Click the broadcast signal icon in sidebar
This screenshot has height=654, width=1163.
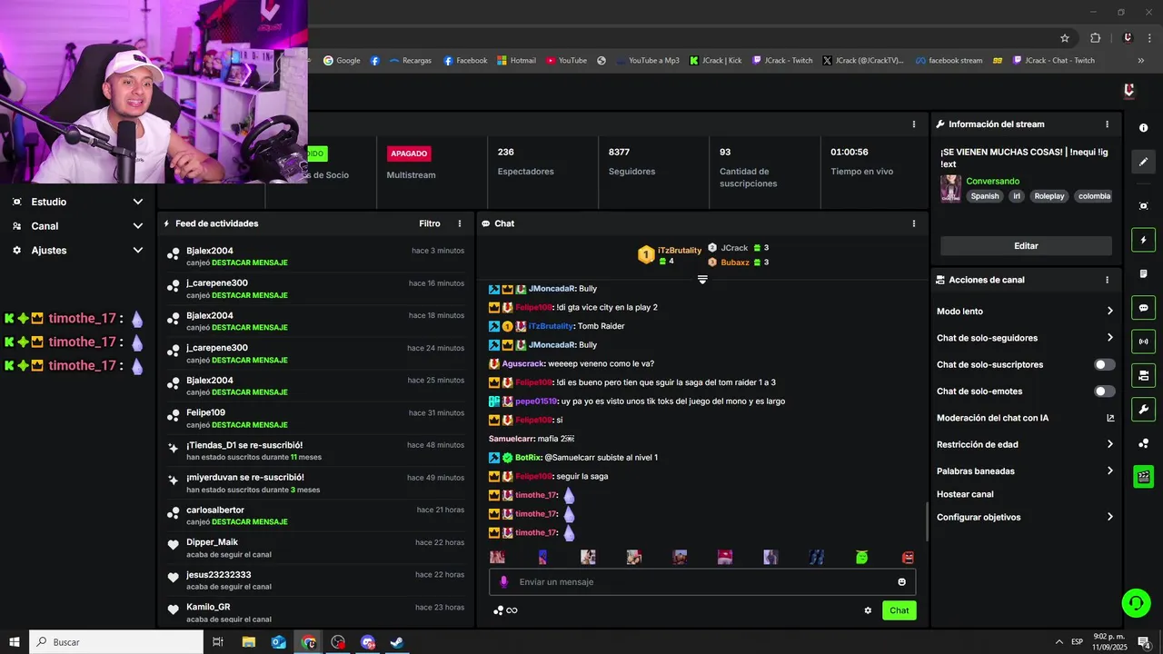(x=1143, y=342)
